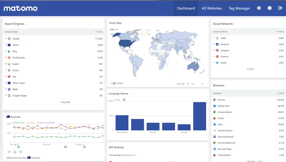Click the sign-out icon in the header

coord(280,8)
